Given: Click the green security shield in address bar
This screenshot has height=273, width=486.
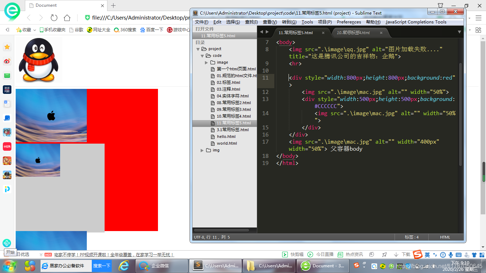Looking at the screenshot, I should [88, 18].
